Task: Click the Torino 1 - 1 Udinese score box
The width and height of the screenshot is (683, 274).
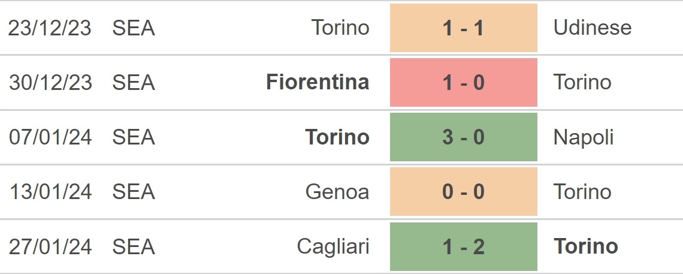Action: point(464,28)
